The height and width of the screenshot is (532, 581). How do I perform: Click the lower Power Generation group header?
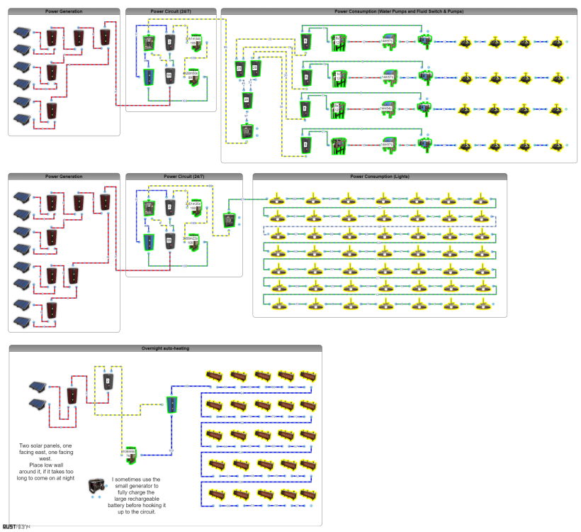(x=64, y=177)
